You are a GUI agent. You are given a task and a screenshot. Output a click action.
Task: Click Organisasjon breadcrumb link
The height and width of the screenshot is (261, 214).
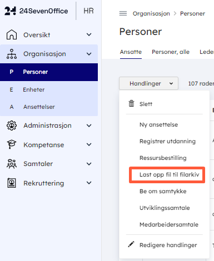(151, 13)
